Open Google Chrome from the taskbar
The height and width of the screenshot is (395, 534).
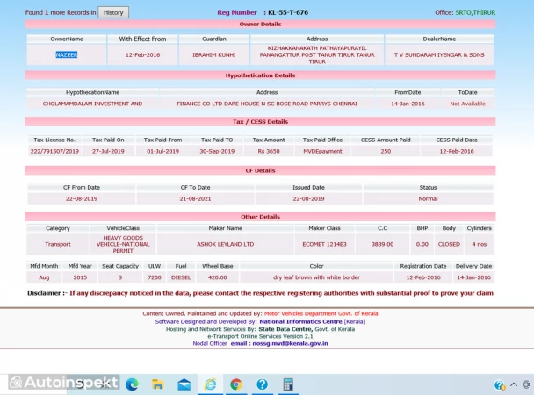click(x=235, y=384)
